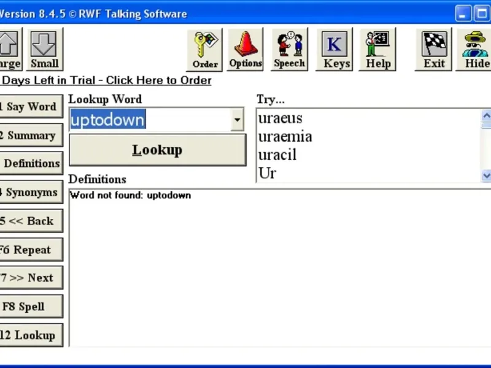This screenshot has width=491, height=368.
Task: Click the Small down-arrow toolbar icon
Action: coord(45,49)
